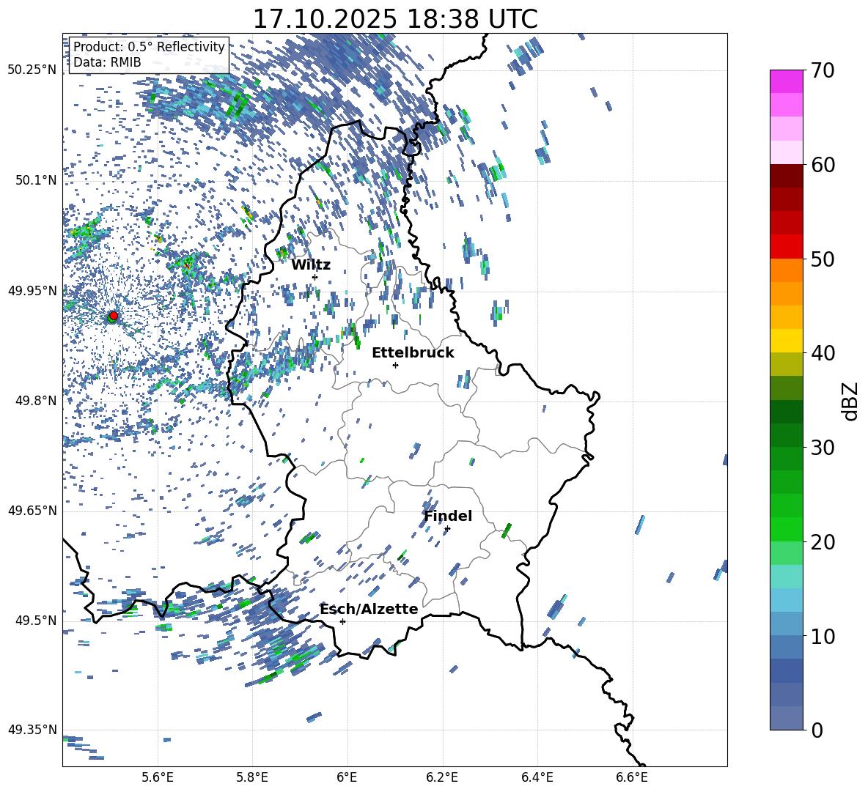Click the Data: RMIB text
The height and width of the screenshot is (792, 868).
coord(107,62)
